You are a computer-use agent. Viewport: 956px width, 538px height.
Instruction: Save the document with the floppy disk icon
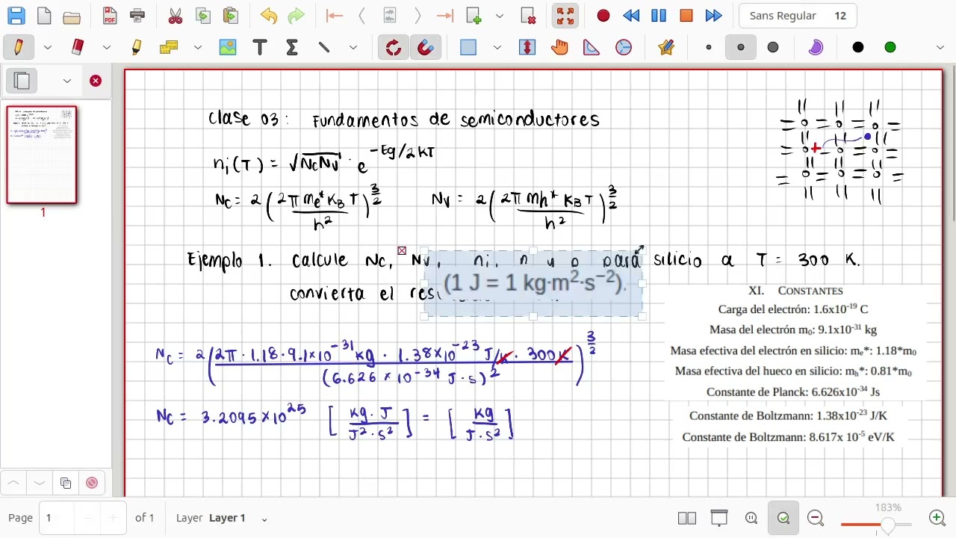[x=16, y=16]
